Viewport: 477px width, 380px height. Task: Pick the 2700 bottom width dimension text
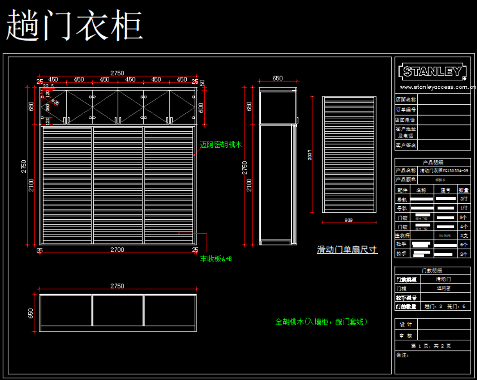117,250
